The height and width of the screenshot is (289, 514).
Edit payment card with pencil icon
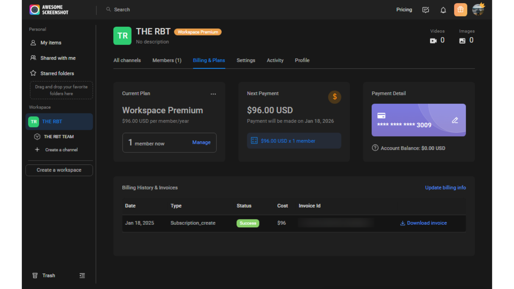455,120
